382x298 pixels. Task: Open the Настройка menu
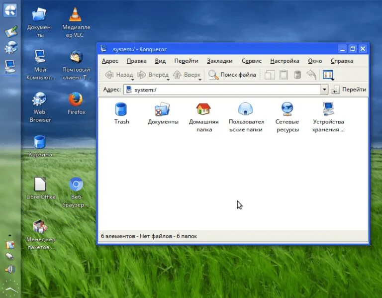285,61
